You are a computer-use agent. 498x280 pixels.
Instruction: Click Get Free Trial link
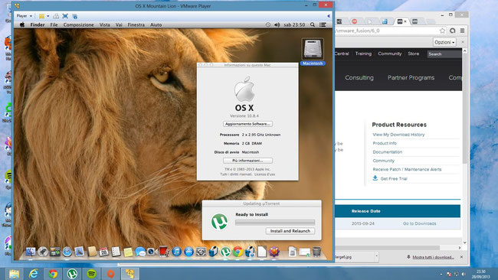click(x=394, y=178)
